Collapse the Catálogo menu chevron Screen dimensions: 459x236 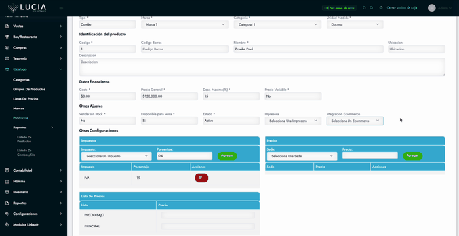tap(61, 69)
